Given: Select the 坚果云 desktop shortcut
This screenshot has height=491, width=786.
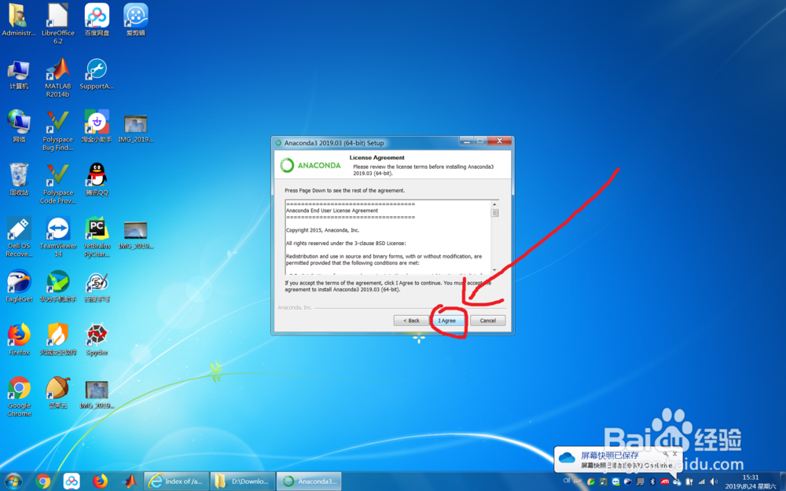Looking at the screenshot, I should click(58, 393).
